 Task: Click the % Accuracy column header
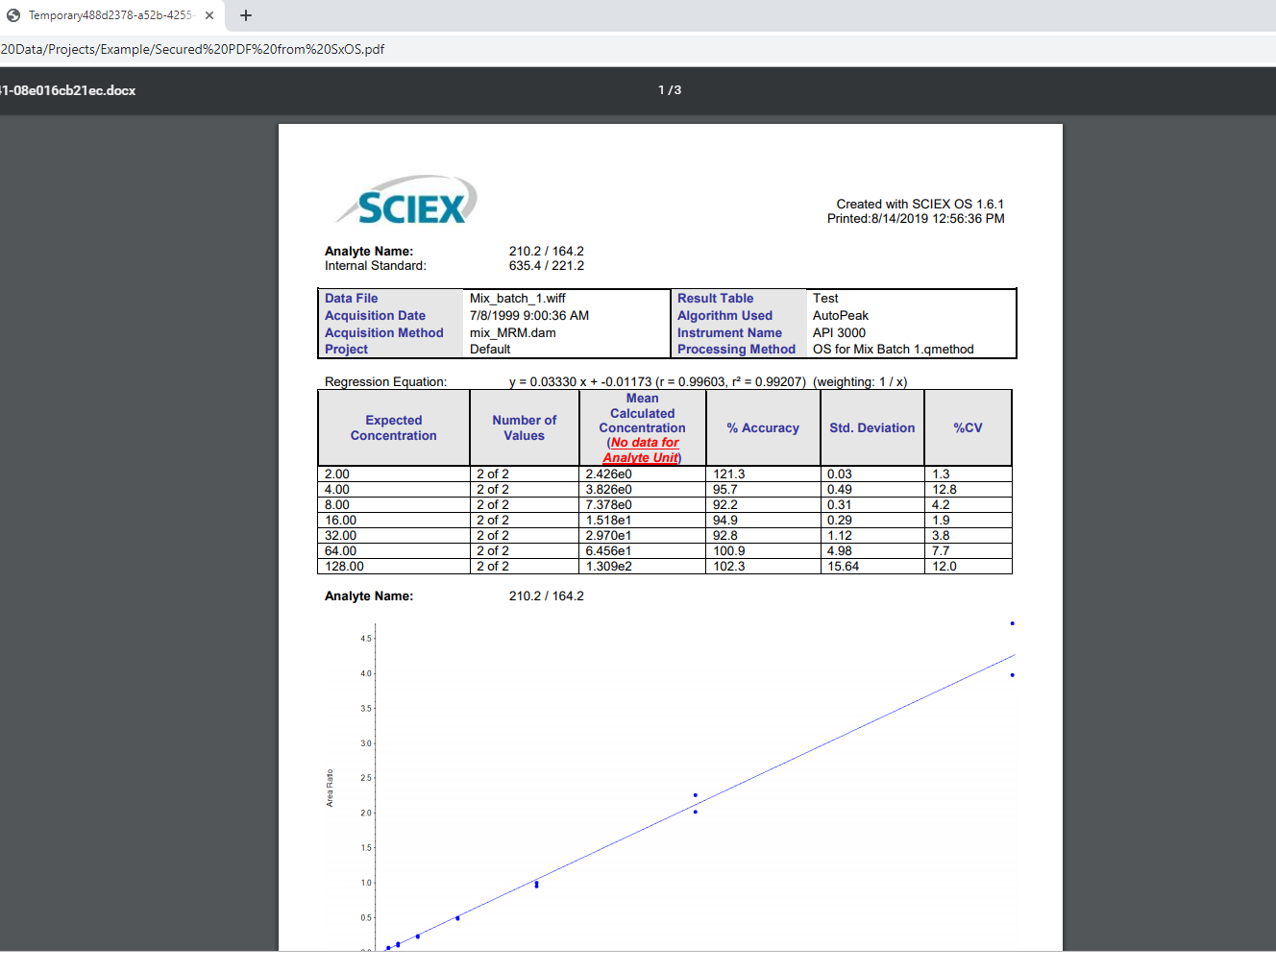763,427
